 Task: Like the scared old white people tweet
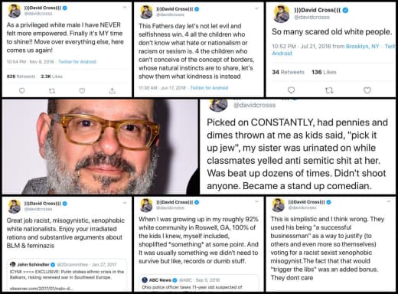pyautogui.click(x=367, y=90)
